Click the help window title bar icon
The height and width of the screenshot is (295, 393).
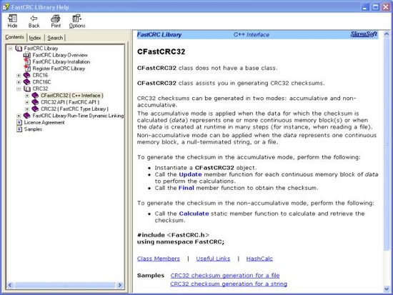click(x=6, y=7)
